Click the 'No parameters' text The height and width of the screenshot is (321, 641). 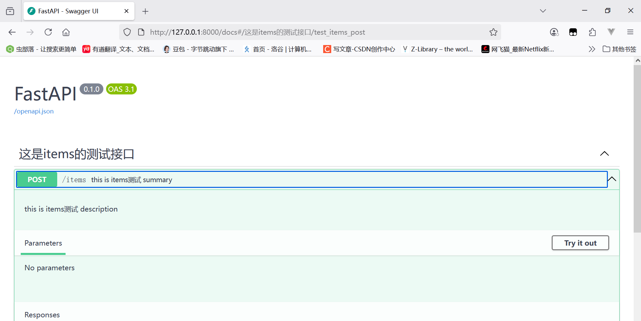(50, 268)
